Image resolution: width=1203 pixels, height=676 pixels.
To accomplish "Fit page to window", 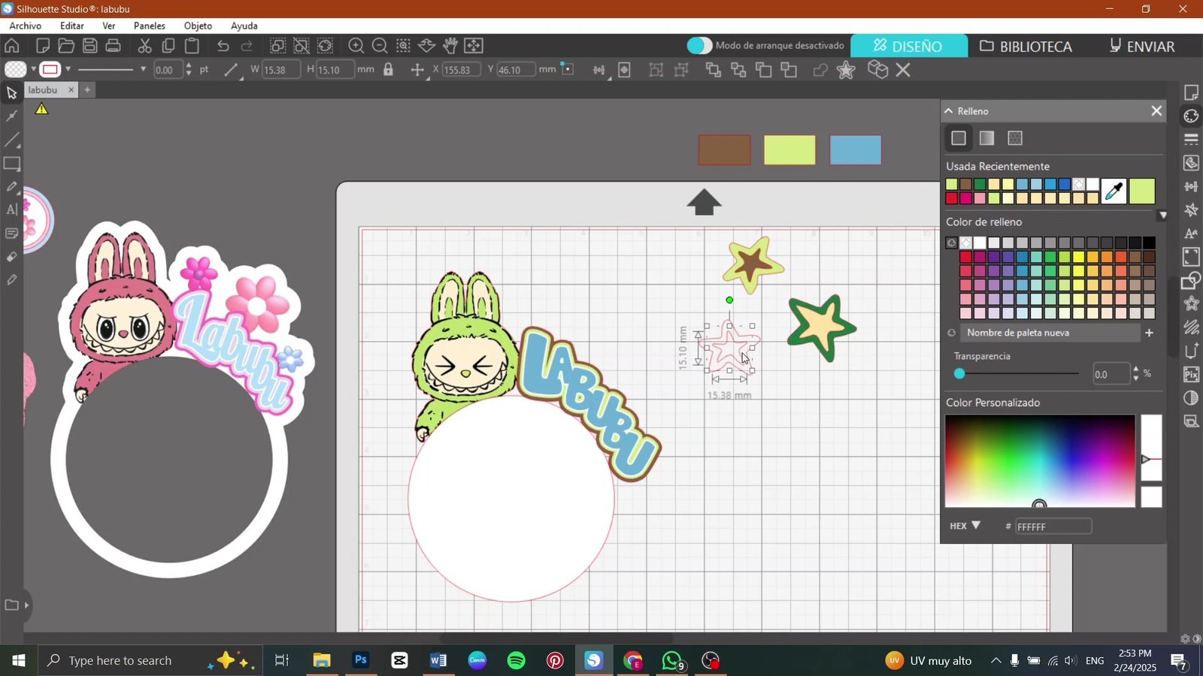I will click(474, 46).
